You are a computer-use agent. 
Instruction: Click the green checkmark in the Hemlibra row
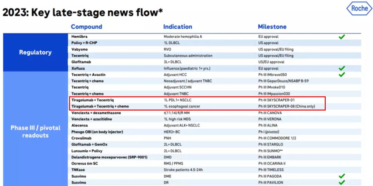342,36
